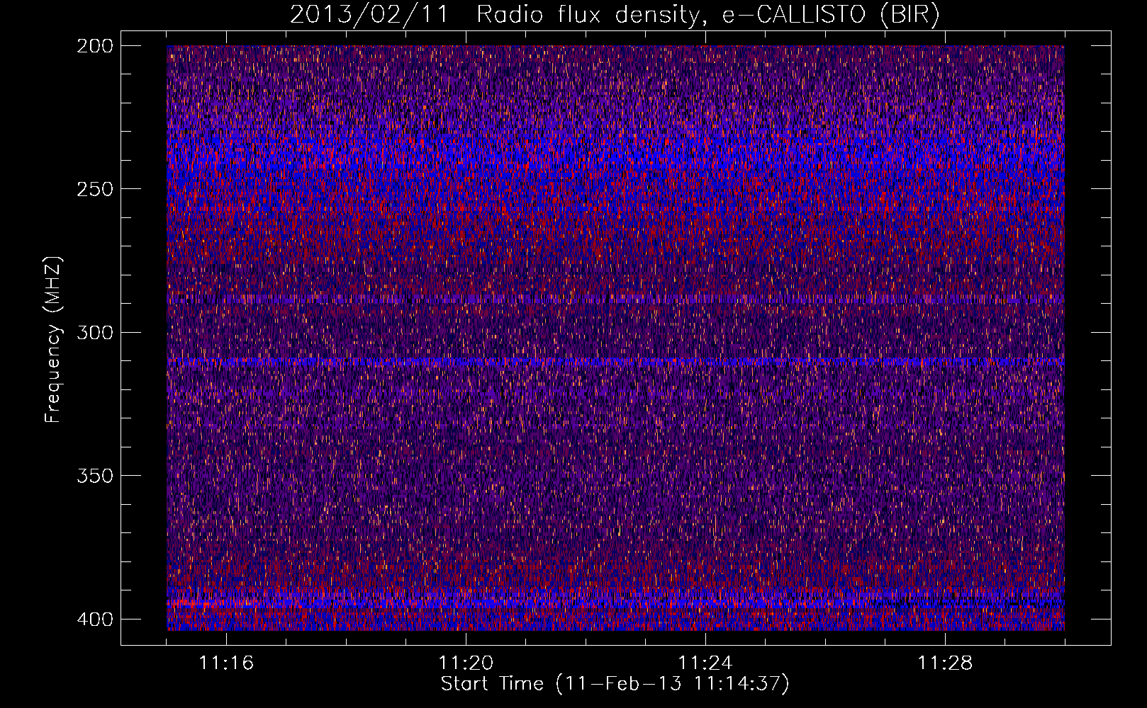This screenshot has width=1147, height=708.
Task: Click the plot title "Radio flux density, e-CALLISTO (BIR)"
Action: click(x=707, y=16)
